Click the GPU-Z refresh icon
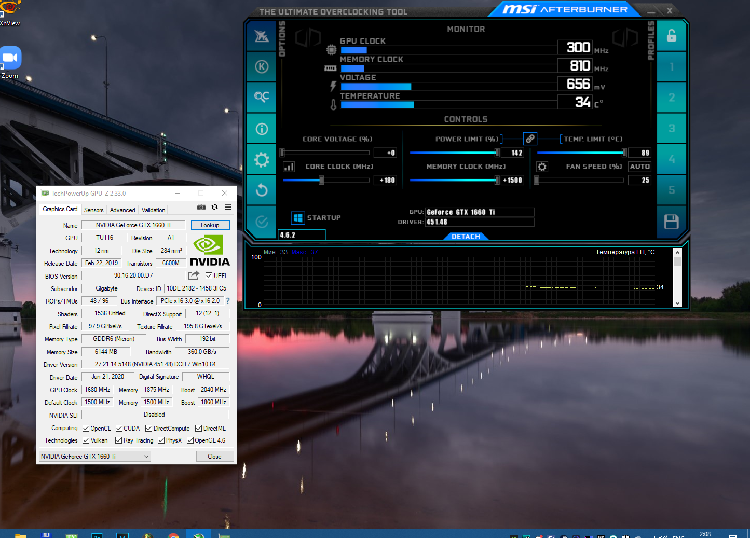 [x=214, y=207]
